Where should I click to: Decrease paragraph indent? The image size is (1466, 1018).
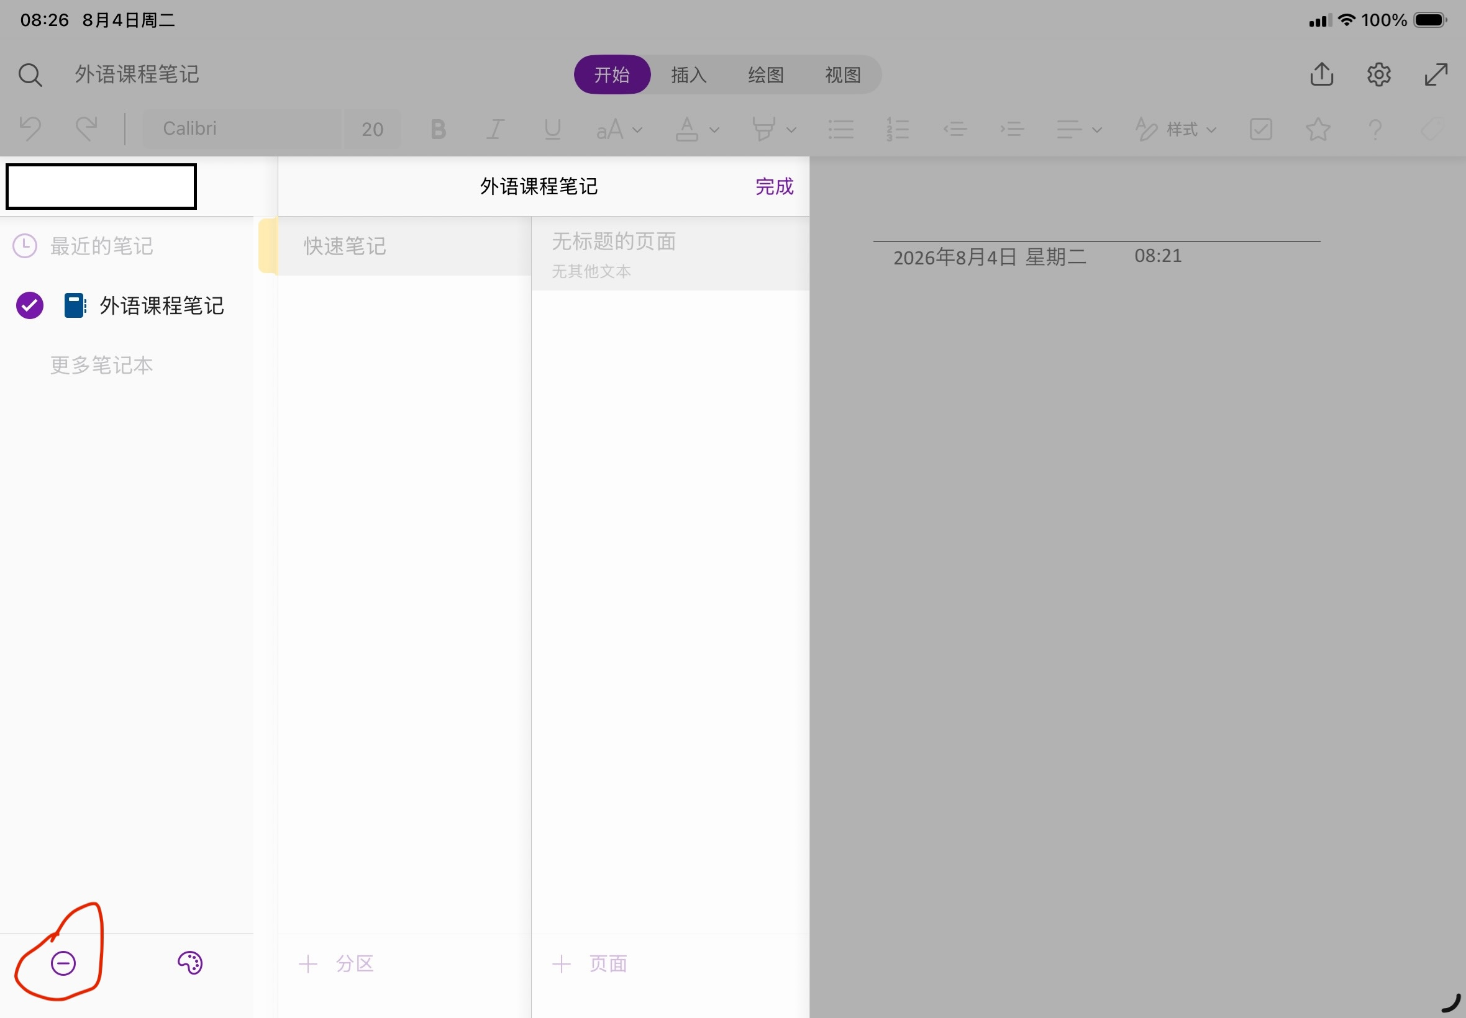coord(955,130)
